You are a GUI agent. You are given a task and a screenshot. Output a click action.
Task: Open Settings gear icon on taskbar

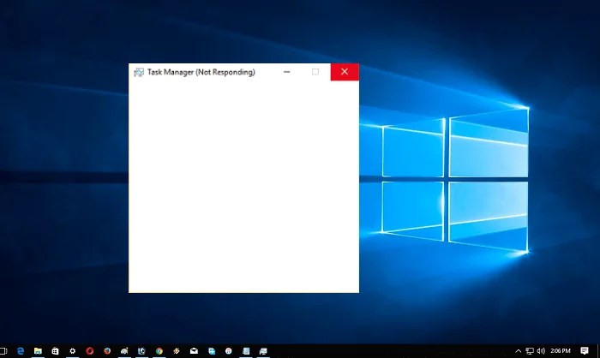pos(72,351)
